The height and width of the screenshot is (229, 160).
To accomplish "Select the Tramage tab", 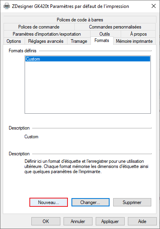I will [x=79, y=41].
